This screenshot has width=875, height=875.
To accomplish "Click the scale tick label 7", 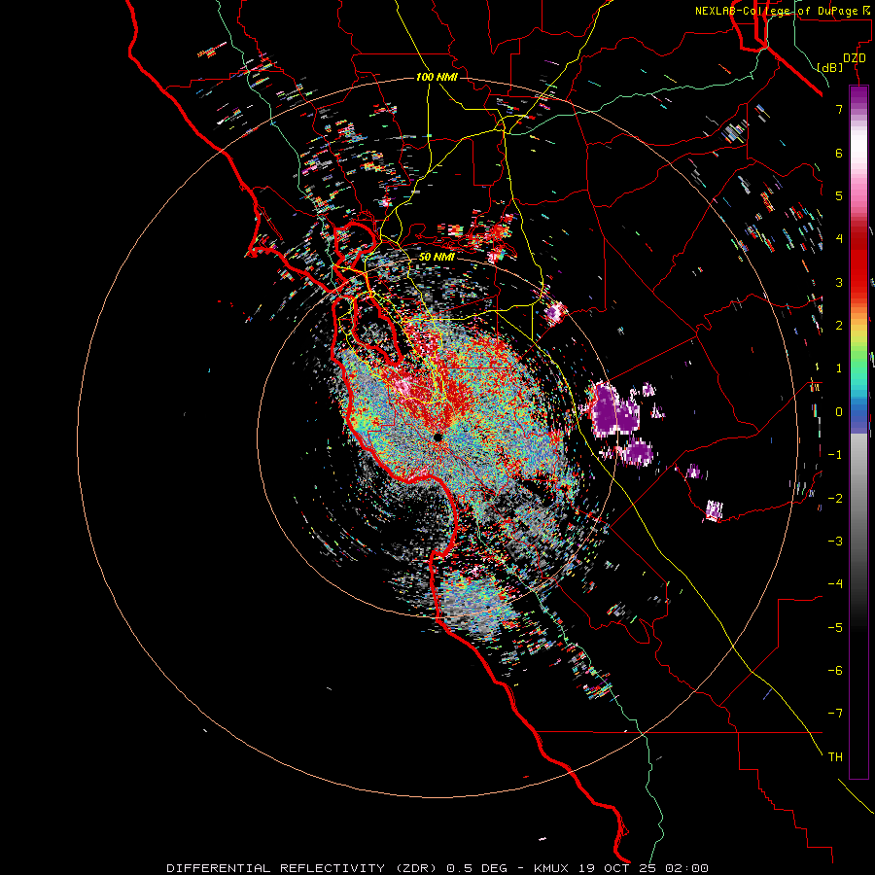I will 839,109.
